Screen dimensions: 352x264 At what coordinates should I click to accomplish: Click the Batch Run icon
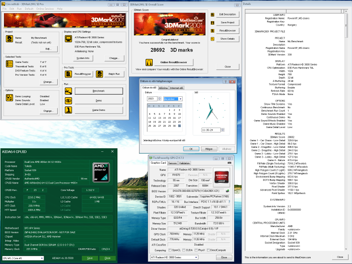[x=99, y=74]
